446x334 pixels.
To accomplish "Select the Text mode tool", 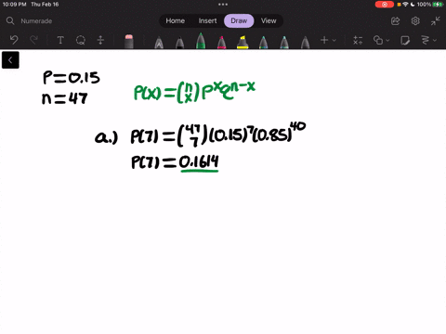I will [60, 40].
